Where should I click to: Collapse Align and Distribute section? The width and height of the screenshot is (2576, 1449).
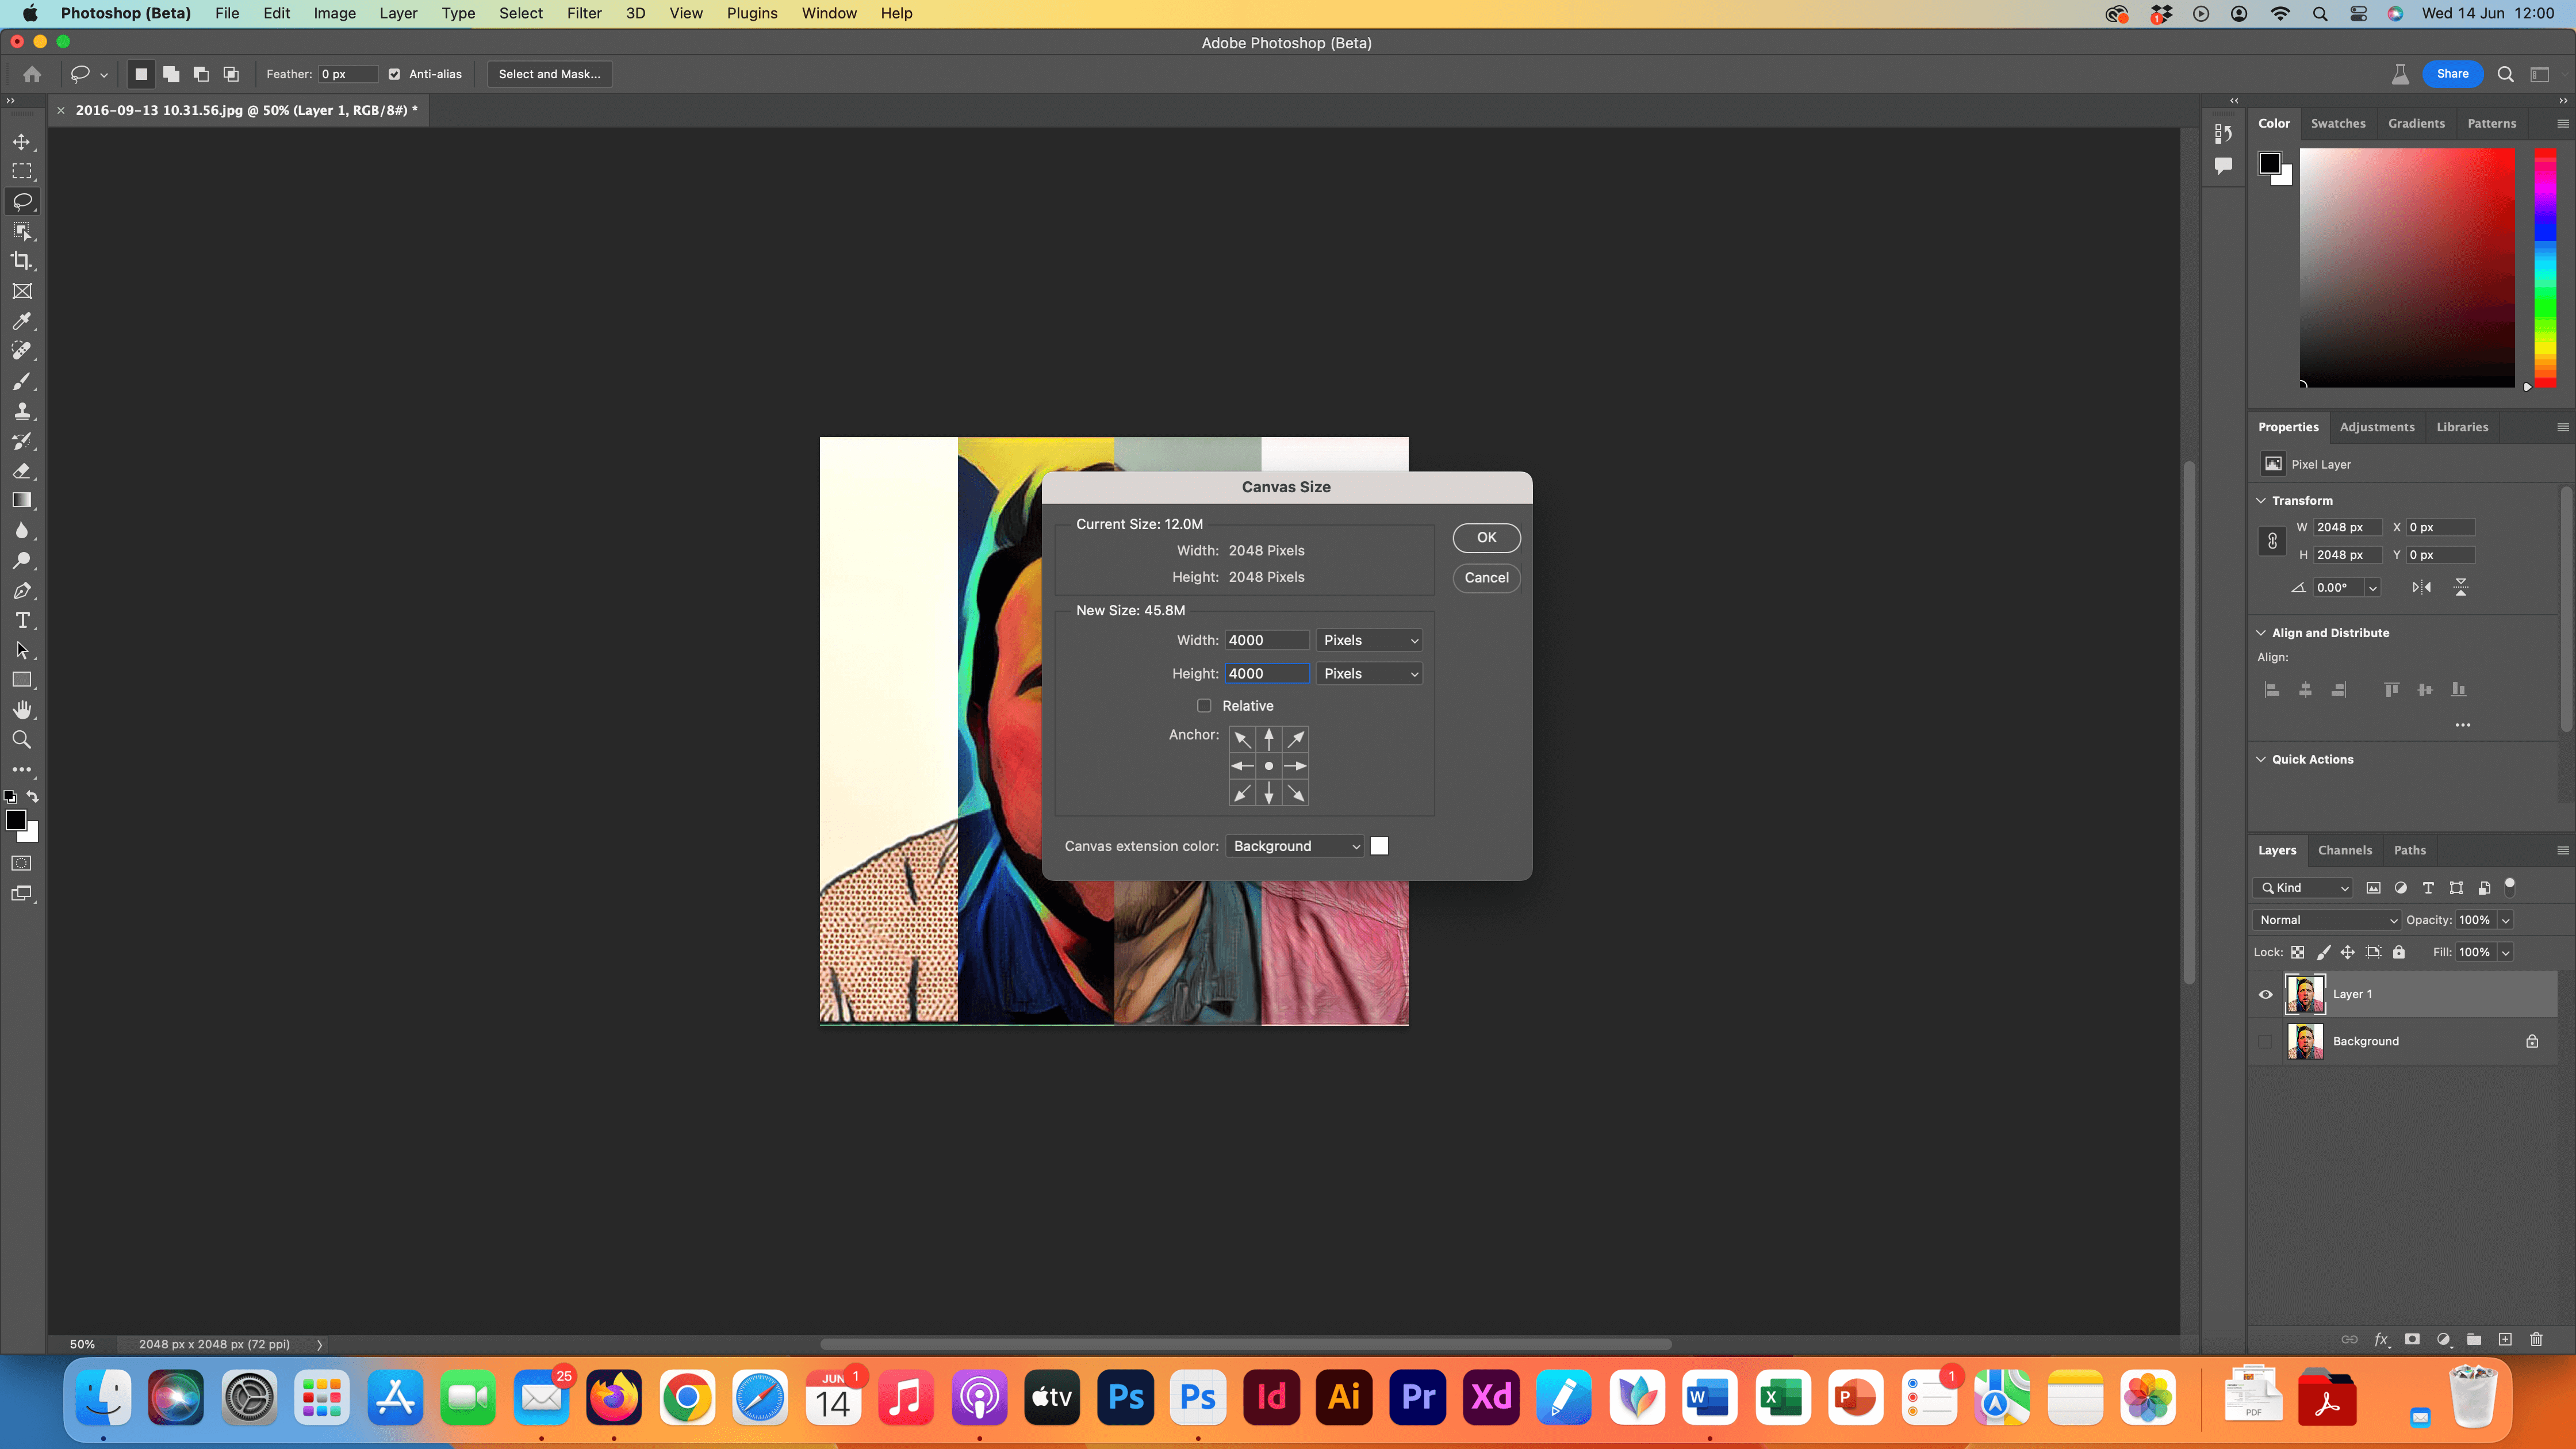[x=2261, y=633]
